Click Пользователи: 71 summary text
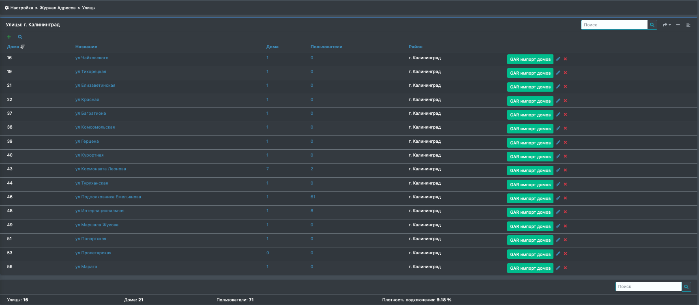Screen dimensions: 699x305 [235, 300]
